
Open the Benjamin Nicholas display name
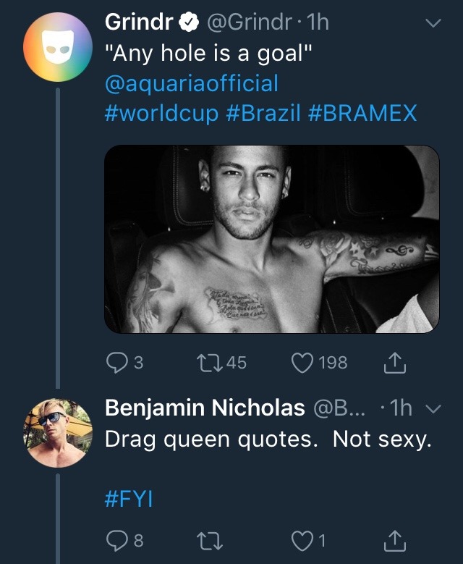[205, 408]
